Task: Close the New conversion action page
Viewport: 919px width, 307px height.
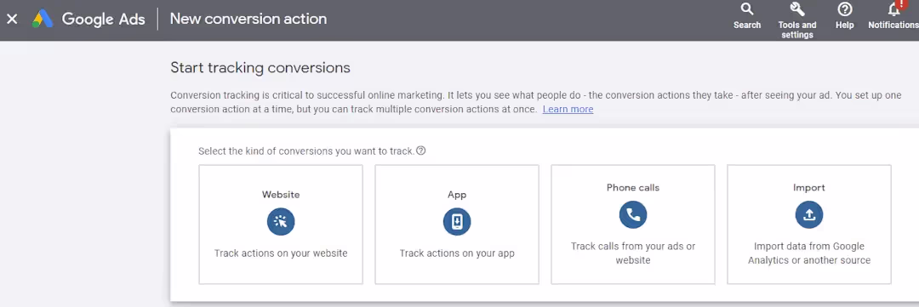Action: click(12, 19)
